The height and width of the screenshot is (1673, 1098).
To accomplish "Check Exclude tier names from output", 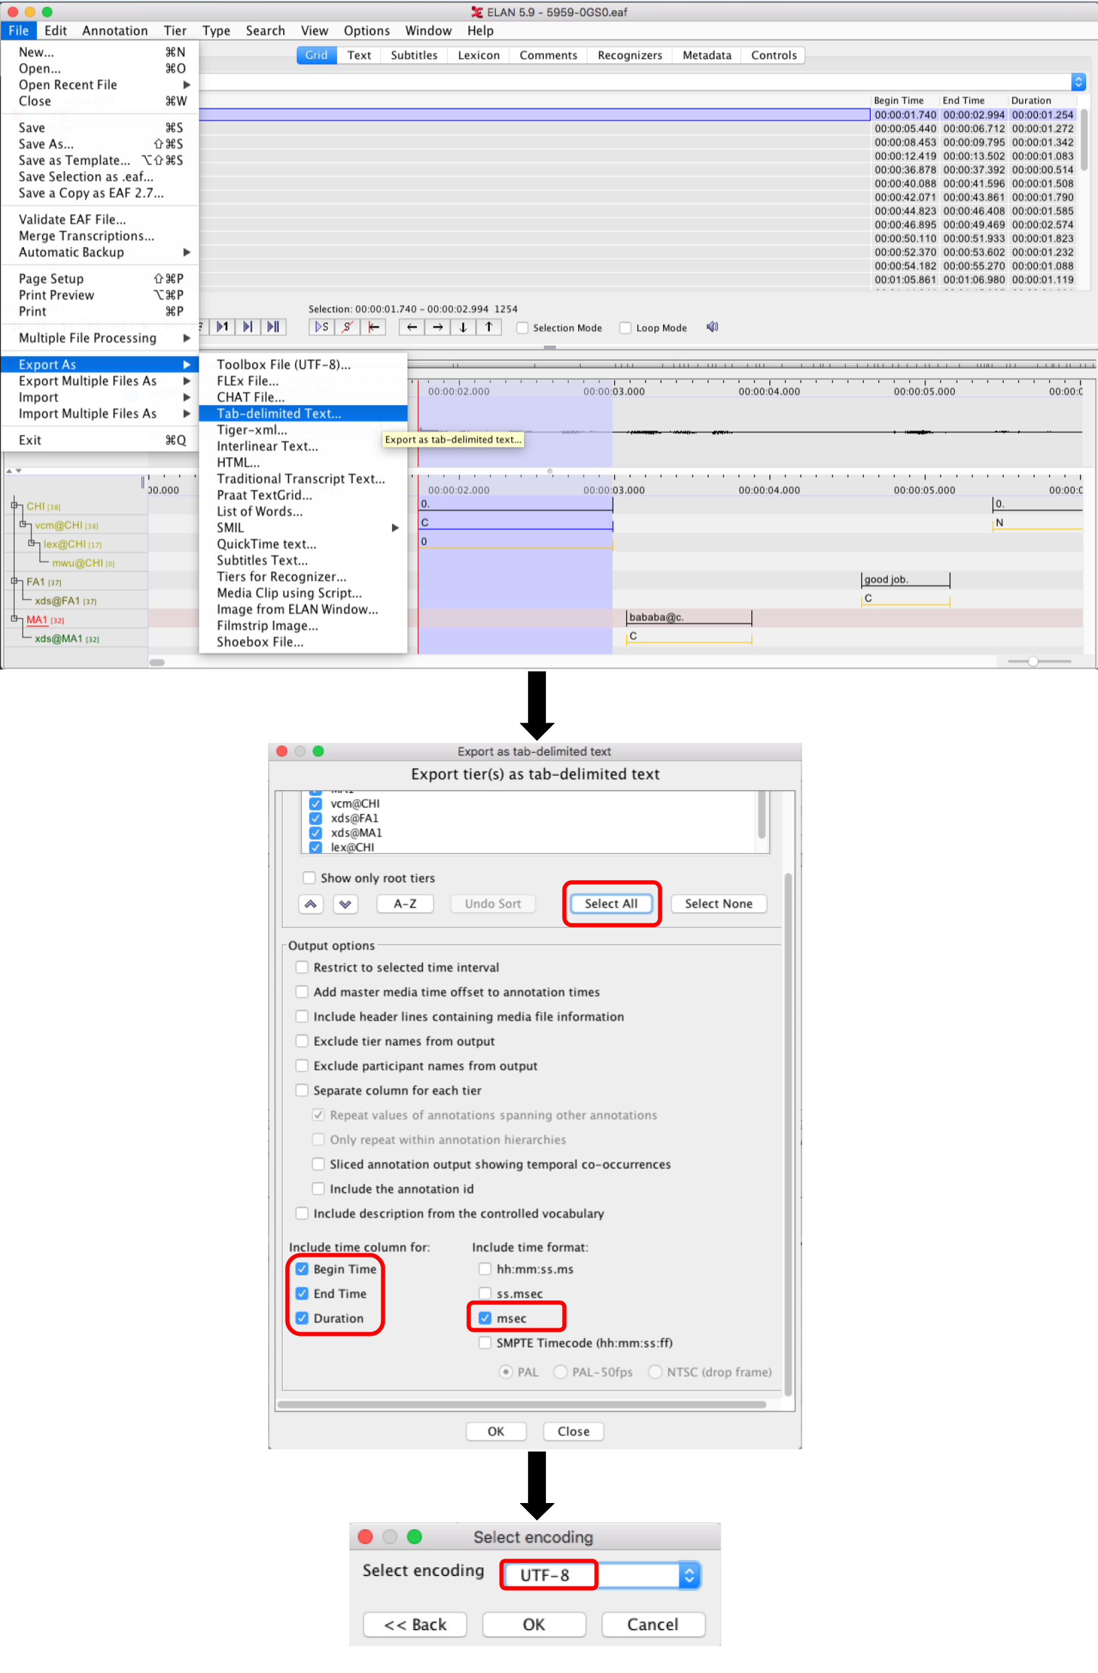I will coord(302,1041).
